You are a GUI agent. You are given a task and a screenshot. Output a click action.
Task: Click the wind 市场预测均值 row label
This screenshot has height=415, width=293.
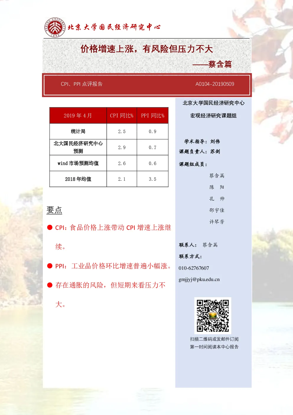78,163
